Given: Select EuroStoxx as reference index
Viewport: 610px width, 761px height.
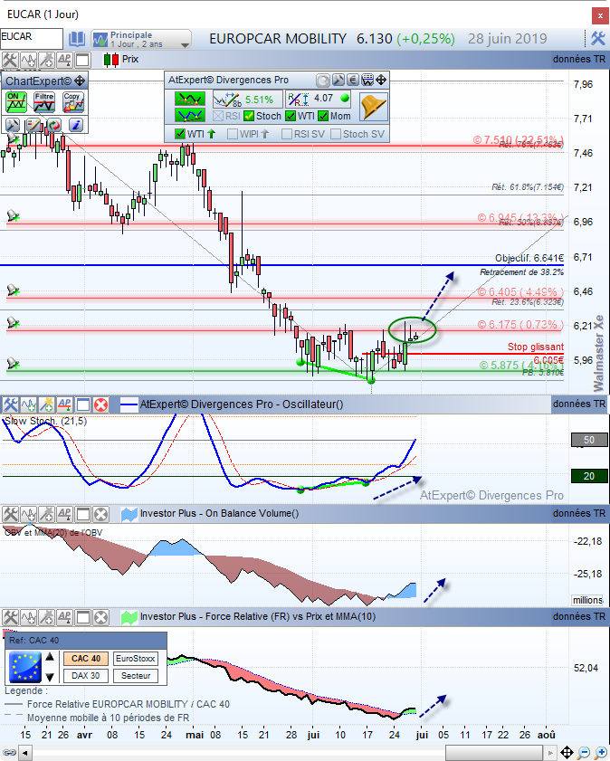Looking at the screenshot, I should 136,659.
